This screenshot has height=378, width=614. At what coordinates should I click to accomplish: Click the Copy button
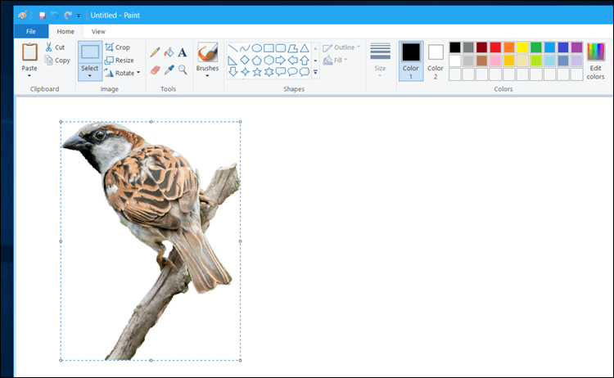(57, 61)
